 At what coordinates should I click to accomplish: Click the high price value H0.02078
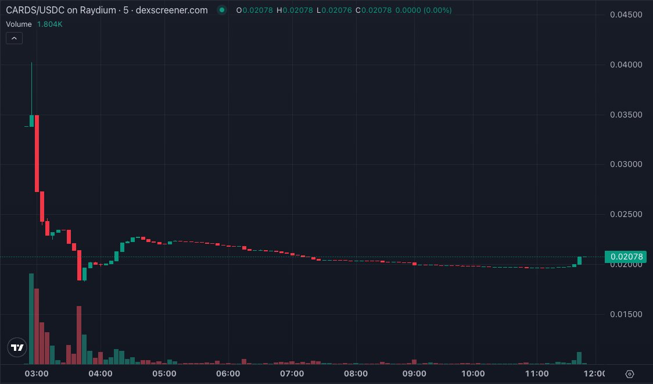(x=295, y=10)
